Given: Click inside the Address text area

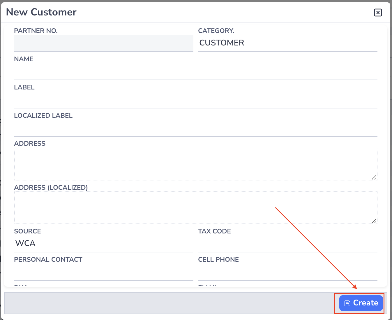Looking at the screenshot, I should pyautogui.click(x=195, y=163).
